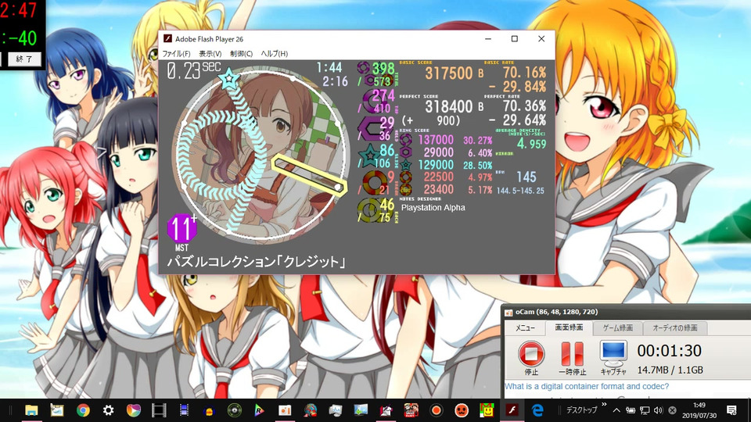
Task: Click the yellow hold note in the play circle
Action: point(309,175)
